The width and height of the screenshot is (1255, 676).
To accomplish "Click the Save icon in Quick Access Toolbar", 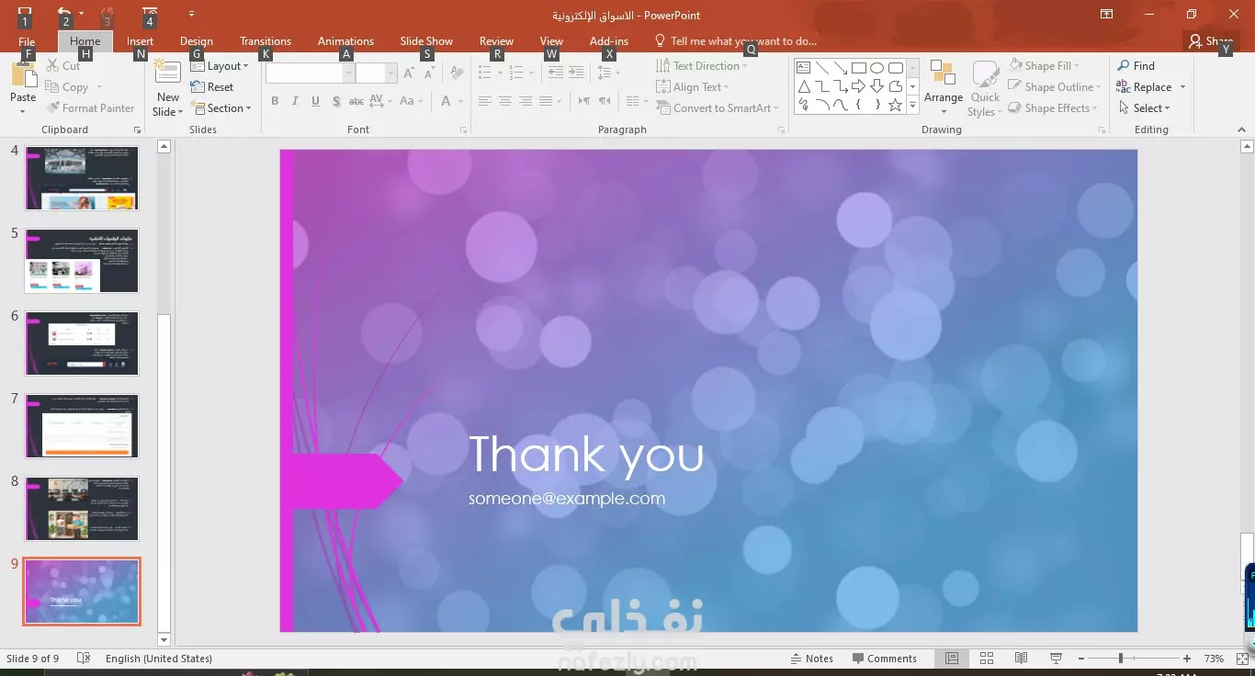I will [x=25, y=14].
